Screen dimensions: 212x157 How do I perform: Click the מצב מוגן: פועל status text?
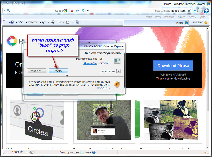point(70,152)
